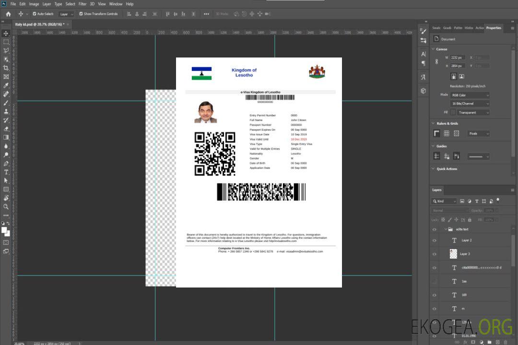This screenshot has width=518, height=345.
Task: Open the layer filter Kind dropdown
Action: click(444, 201)
